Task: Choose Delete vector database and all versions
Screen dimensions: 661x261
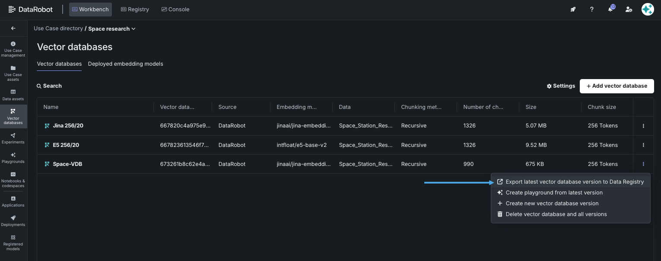Action: 556,214
